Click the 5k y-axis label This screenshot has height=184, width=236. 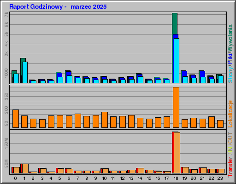(6, 34)
